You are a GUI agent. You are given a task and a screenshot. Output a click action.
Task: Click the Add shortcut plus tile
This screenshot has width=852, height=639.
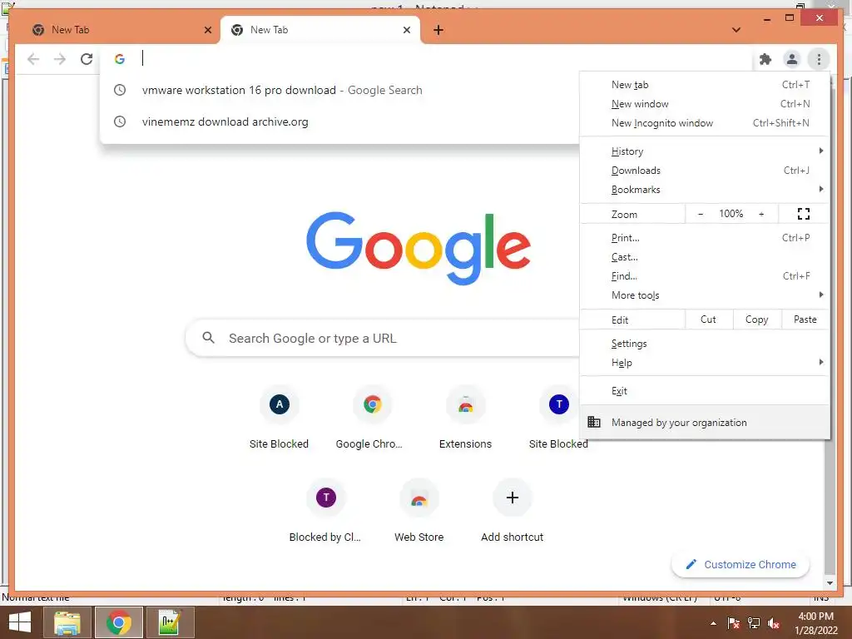click(x=512, y=512)
